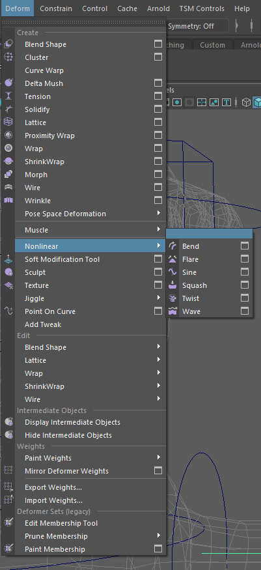Image resolution: width=261 pixels, height=570 pixels.
Task: Click the Lattice deformer icon
Action: pyautogui.click(x=8, y=122)
